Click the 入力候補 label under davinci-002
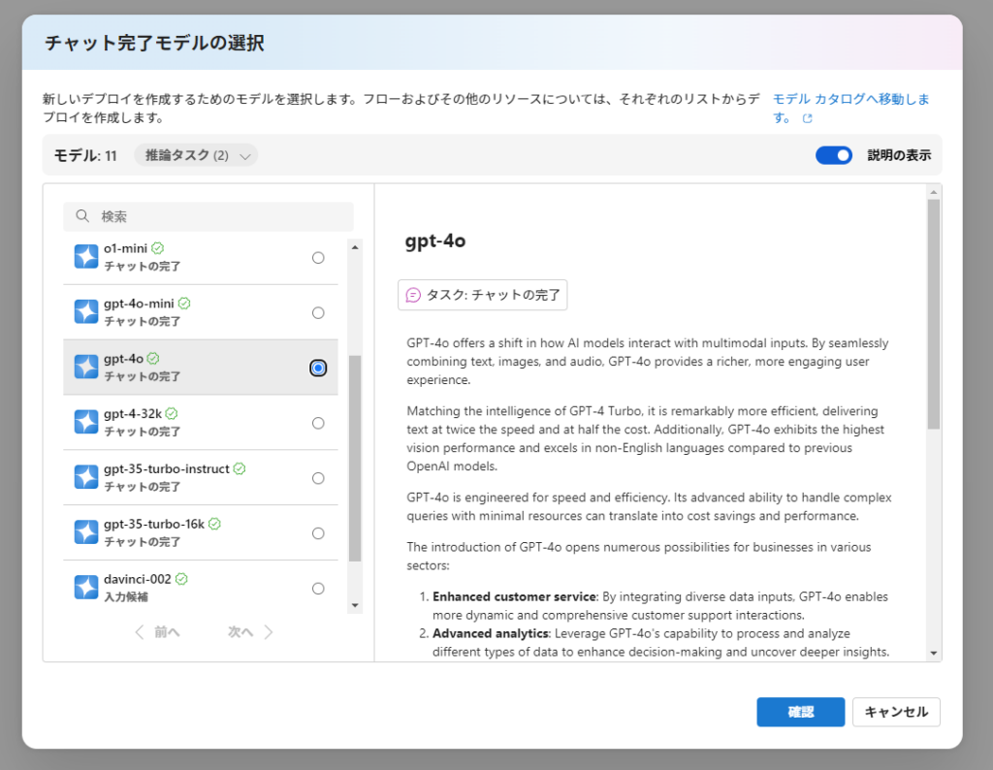 coord(126,596)
